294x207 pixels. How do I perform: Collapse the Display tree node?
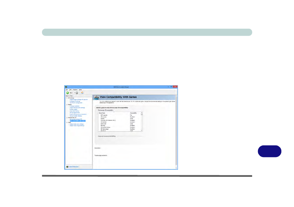point(67,104)
